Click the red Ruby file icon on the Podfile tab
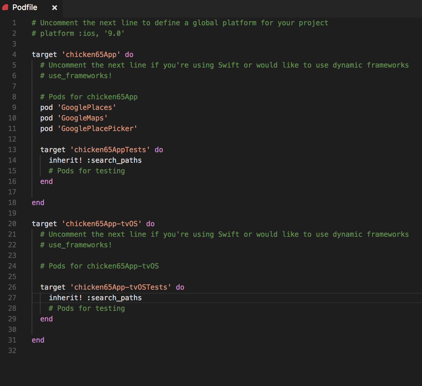This screenshot has width=422, height=386. [5, 7]
